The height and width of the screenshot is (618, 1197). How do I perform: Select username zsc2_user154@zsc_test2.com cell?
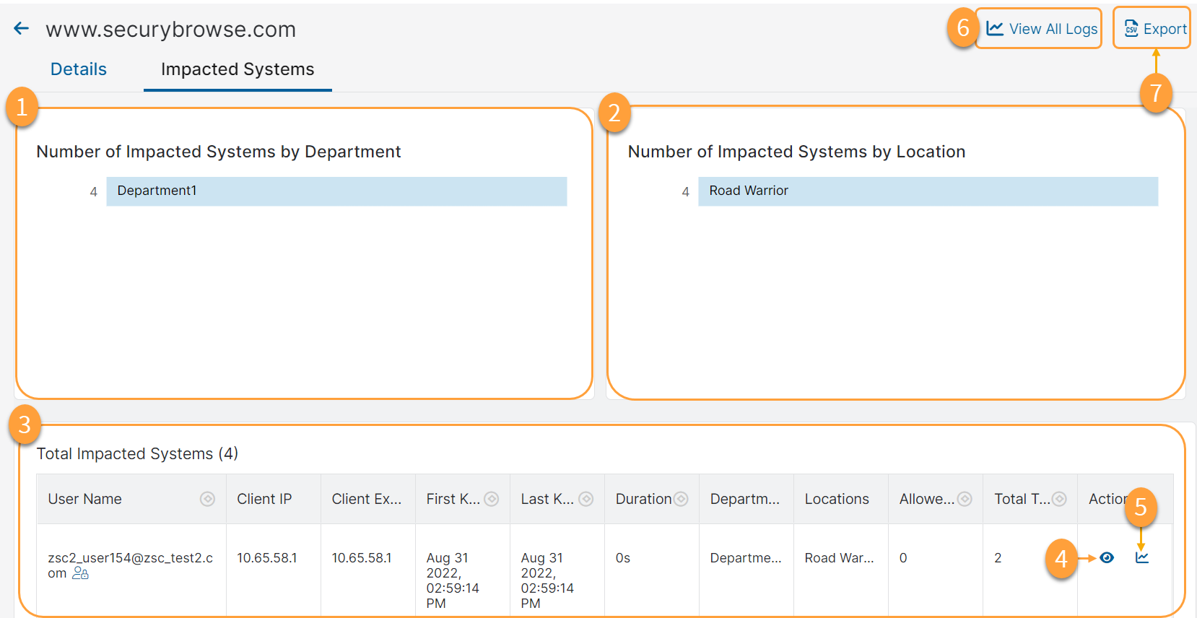coord(131,565)
